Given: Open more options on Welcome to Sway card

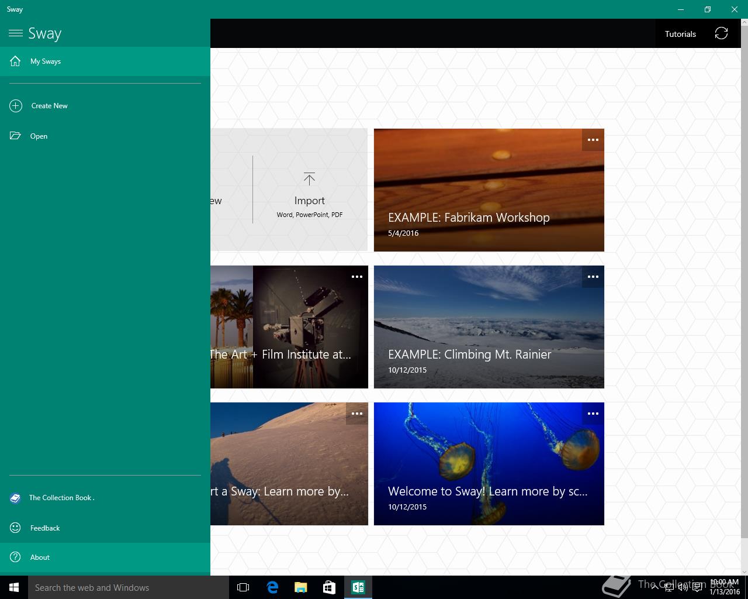Looking at the screenshot, I should 593,414.
